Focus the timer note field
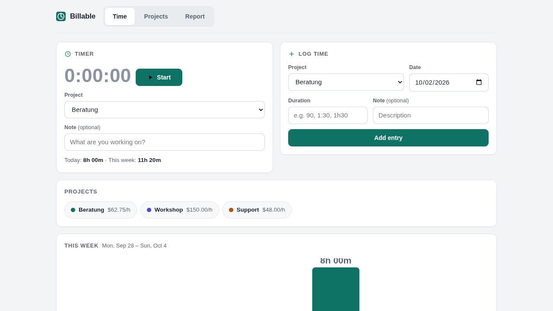Screen dimensions: 553x311 [165, 142]
